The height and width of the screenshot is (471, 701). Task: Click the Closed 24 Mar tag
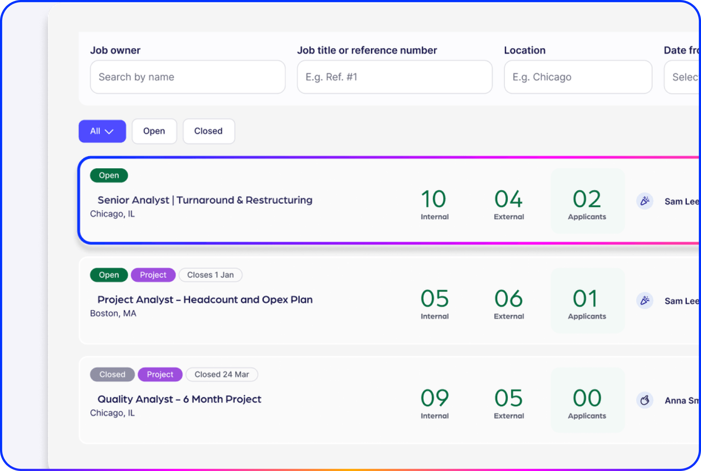tap(221, 374)
